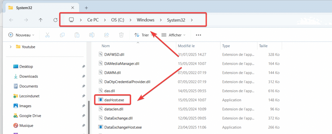Click chevron after Ce PC in path
Image resolution: width=332 pixels, height=134 pixels.
(105, 20)
